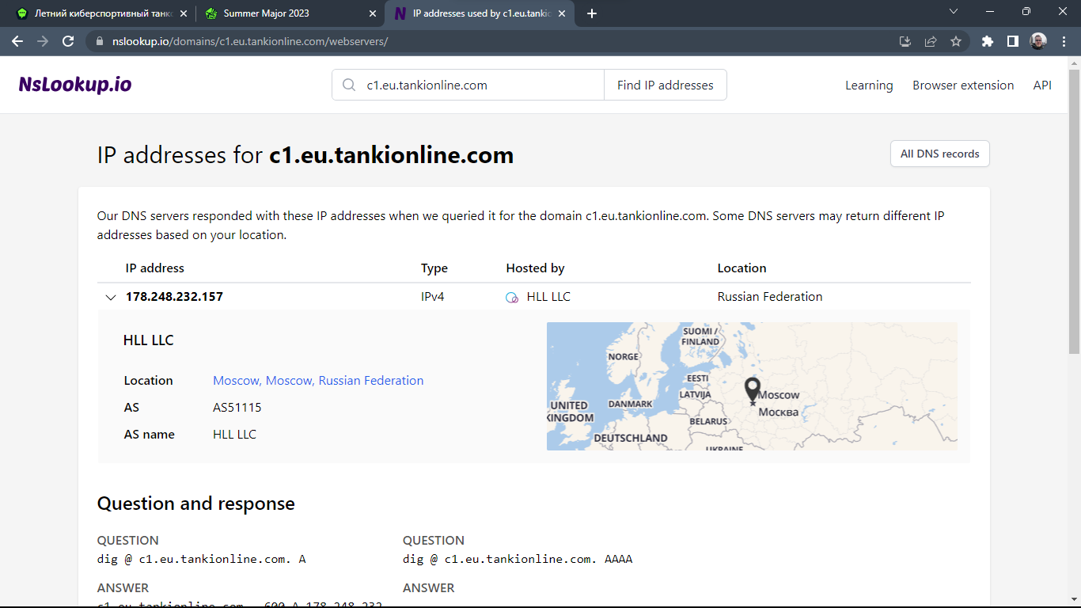The height and width of the screenshot is (608, 1081).
Task: Select the IP addresses used by tab
Action: [x=480, y=13]
